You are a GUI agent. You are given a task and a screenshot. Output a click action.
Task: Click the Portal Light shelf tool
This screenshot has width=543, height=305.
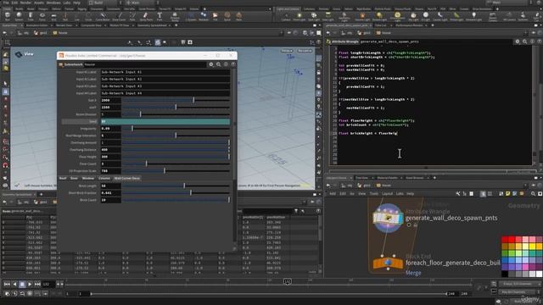point(456,16)
